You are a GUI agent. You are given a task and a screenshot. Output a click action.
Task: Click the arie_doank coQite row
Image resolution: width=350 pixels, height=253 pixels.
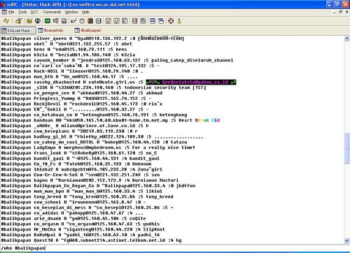coord(73,218)
